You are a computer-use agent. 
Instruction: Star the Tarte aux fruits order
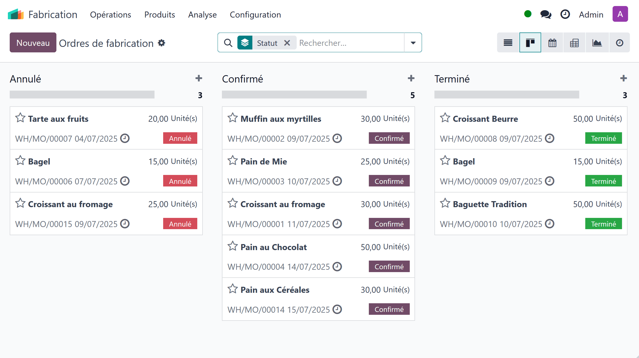[x=20, y=118]
